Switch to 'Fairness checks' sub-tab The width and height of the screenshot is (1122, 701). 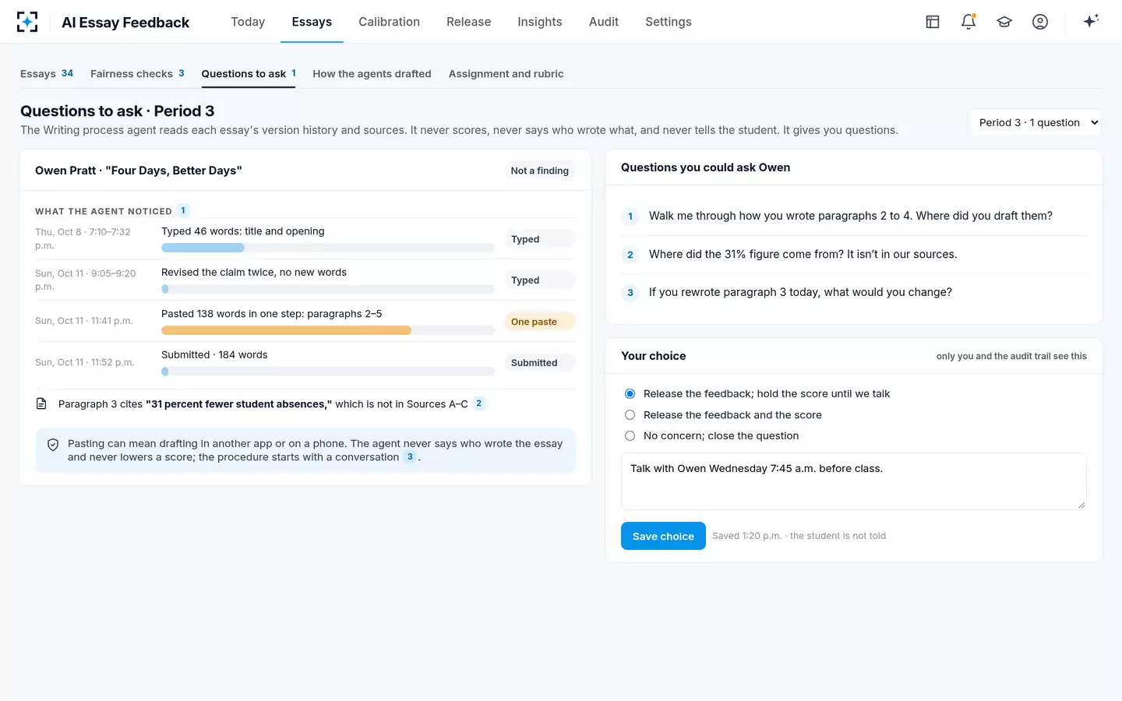[137, 74]
